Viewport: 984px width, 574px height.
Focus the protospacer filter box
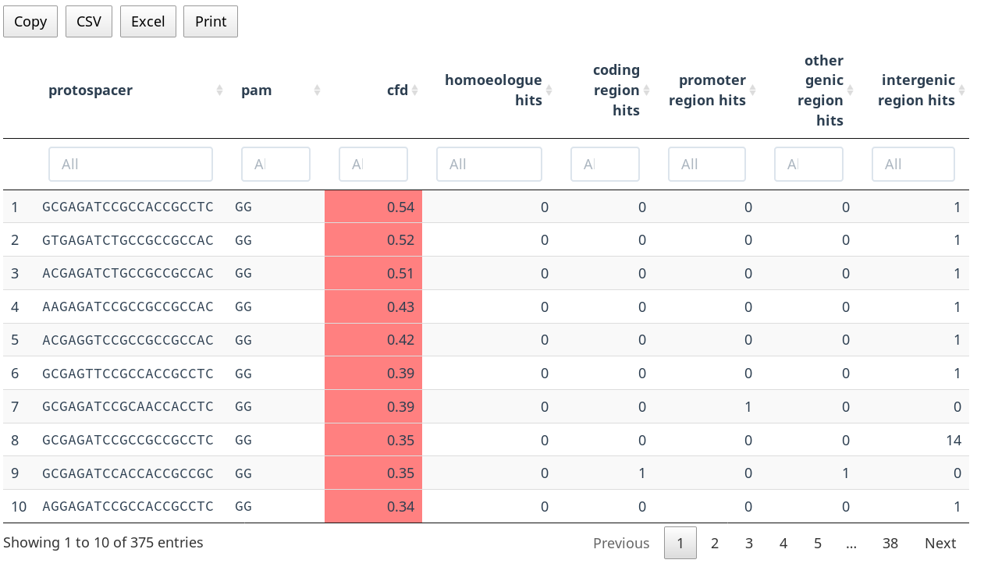tap(130, 165)
